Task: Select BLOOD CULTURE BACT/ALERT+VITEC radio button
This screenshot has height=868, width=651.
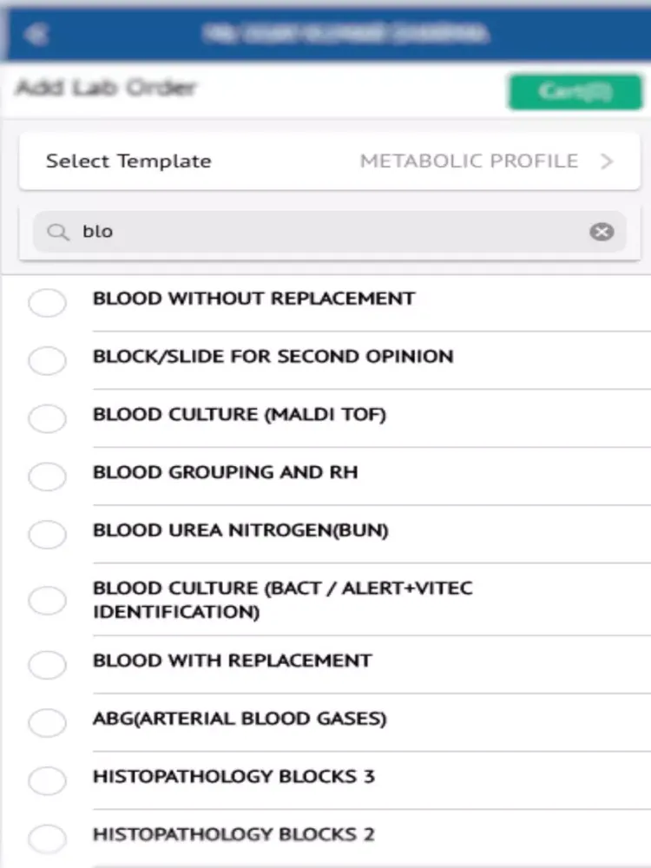Action: pos(47,600)
